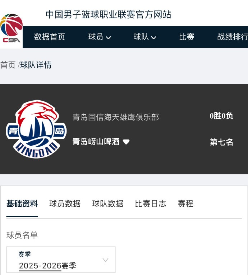Expand the 球队 menu chevron

pos(153,37)
